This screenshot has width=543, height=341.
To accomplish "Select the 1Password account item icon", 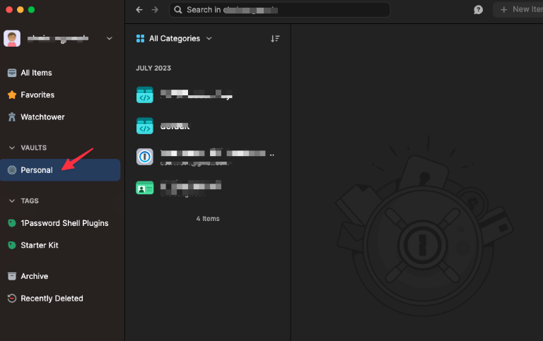I will pyautogui.click(x=145, y=157).
